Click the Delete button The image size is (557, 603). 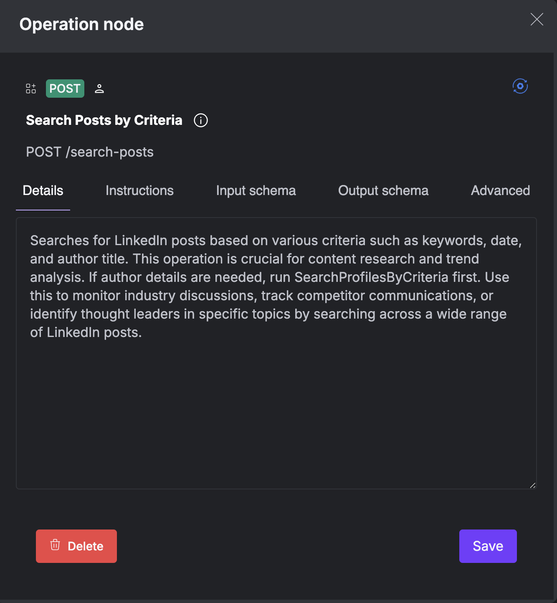click(76, 546)
